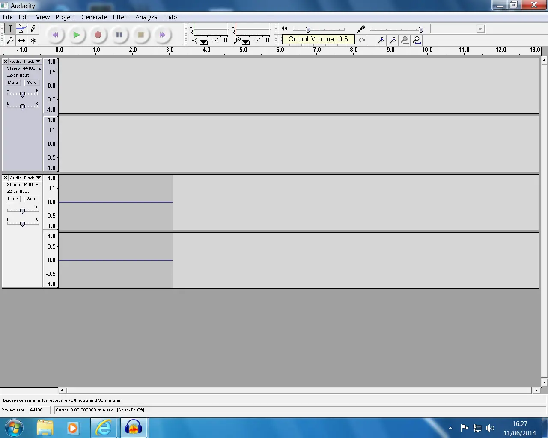Image resolution: width=548 pixels, height=438 pixels.
Task: Click the Audacity taskbar icon
Action: [134, 428]
